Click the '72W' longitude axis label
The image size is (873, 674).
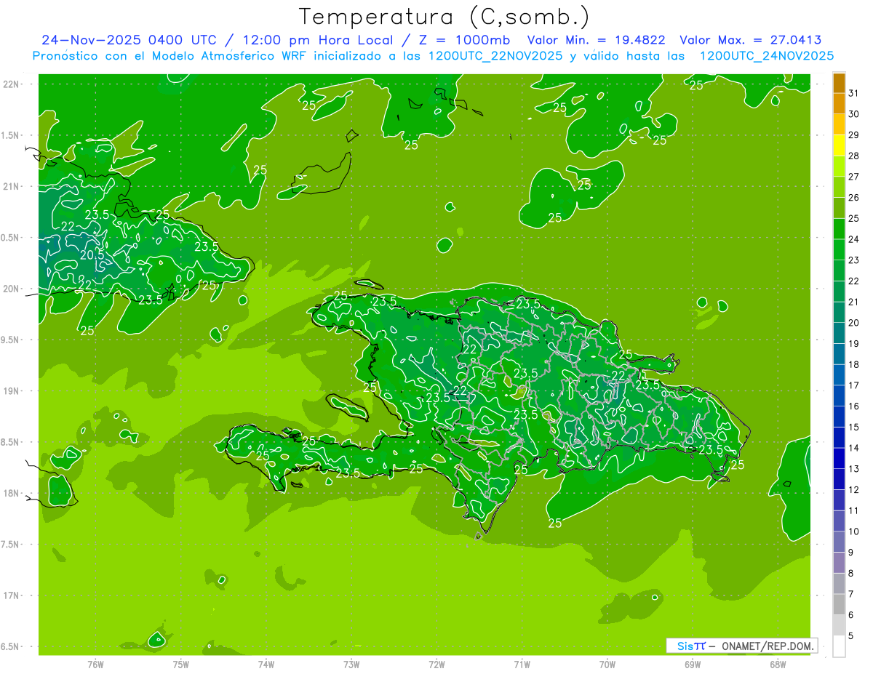coord(436,665)
